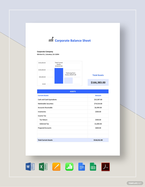
Task: Select the Total Current Assets blue bar
Action: (x=59, y=76)
